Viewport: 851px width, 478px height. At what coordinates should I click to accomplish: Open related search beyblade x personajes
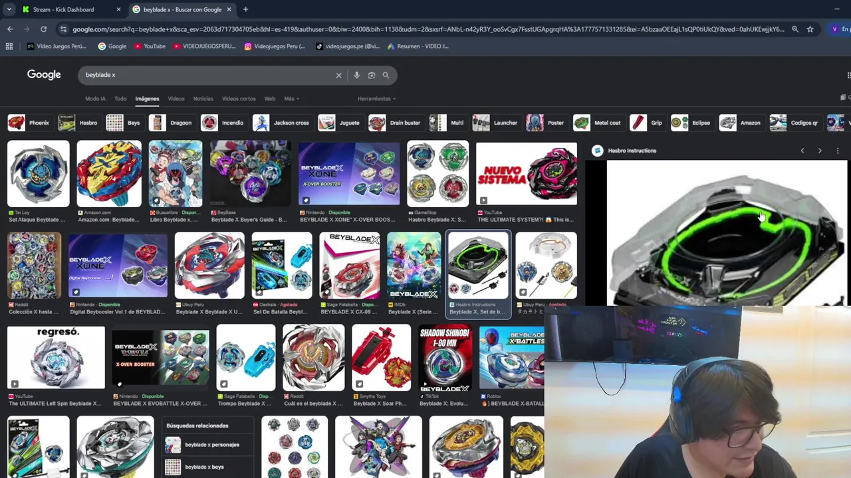point(207,445)
